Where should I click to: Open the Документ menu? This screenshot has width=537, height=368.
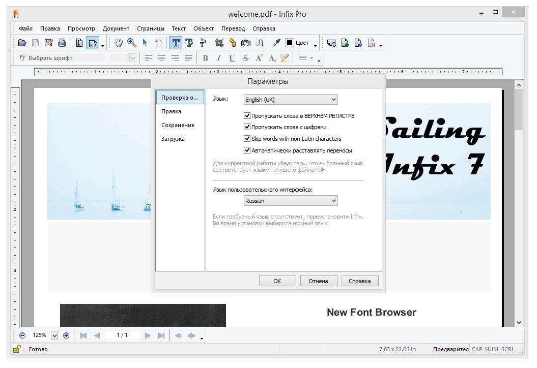(116, 28)
